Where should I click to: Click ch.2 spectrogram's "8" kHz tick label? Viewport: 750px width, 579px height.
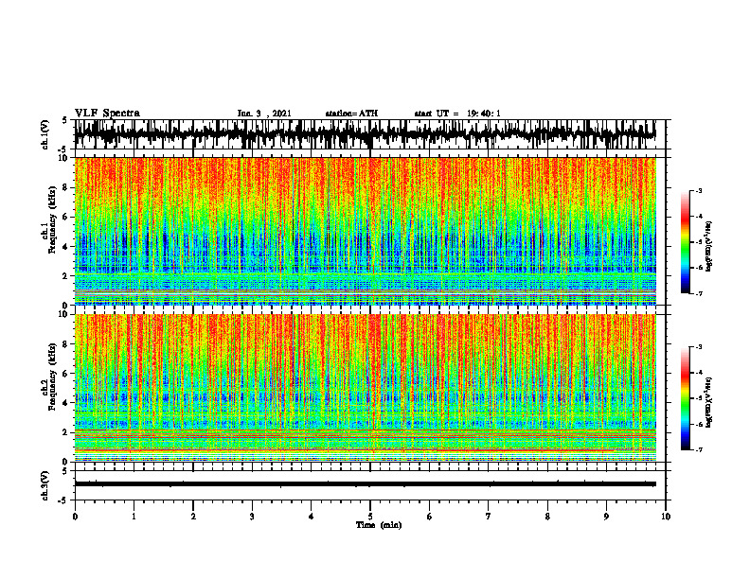click(66, 344)
